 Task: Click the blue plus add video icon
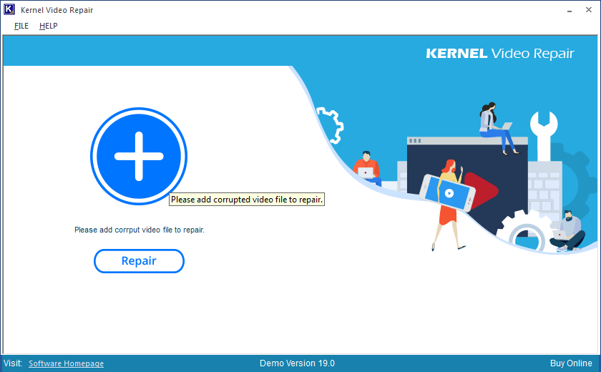pyautogui.click(x=139, y=156)
